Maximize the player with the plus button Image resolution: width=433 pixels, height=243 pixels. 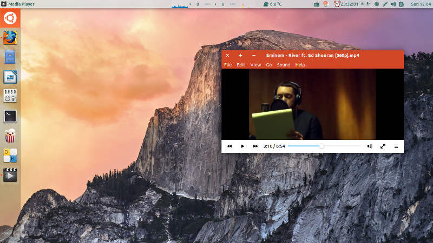(x=240, y=56)
